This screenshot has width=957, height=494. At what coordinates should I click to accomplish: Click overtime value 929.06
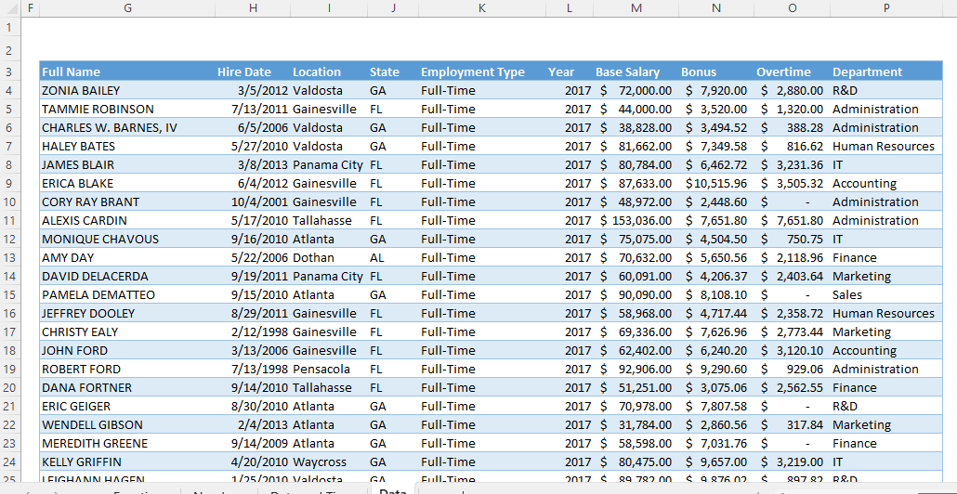(x=793, y=370)
